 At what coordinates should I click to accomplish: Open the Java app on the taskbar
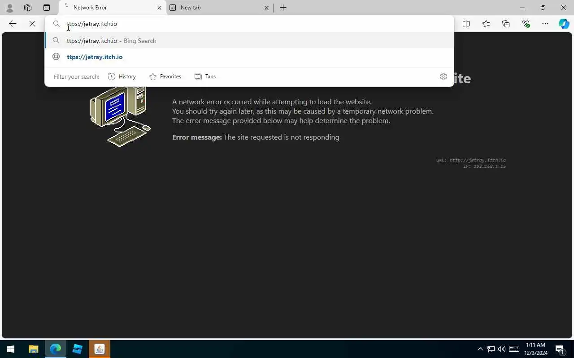pyautogui.click(x=100, y=349)
